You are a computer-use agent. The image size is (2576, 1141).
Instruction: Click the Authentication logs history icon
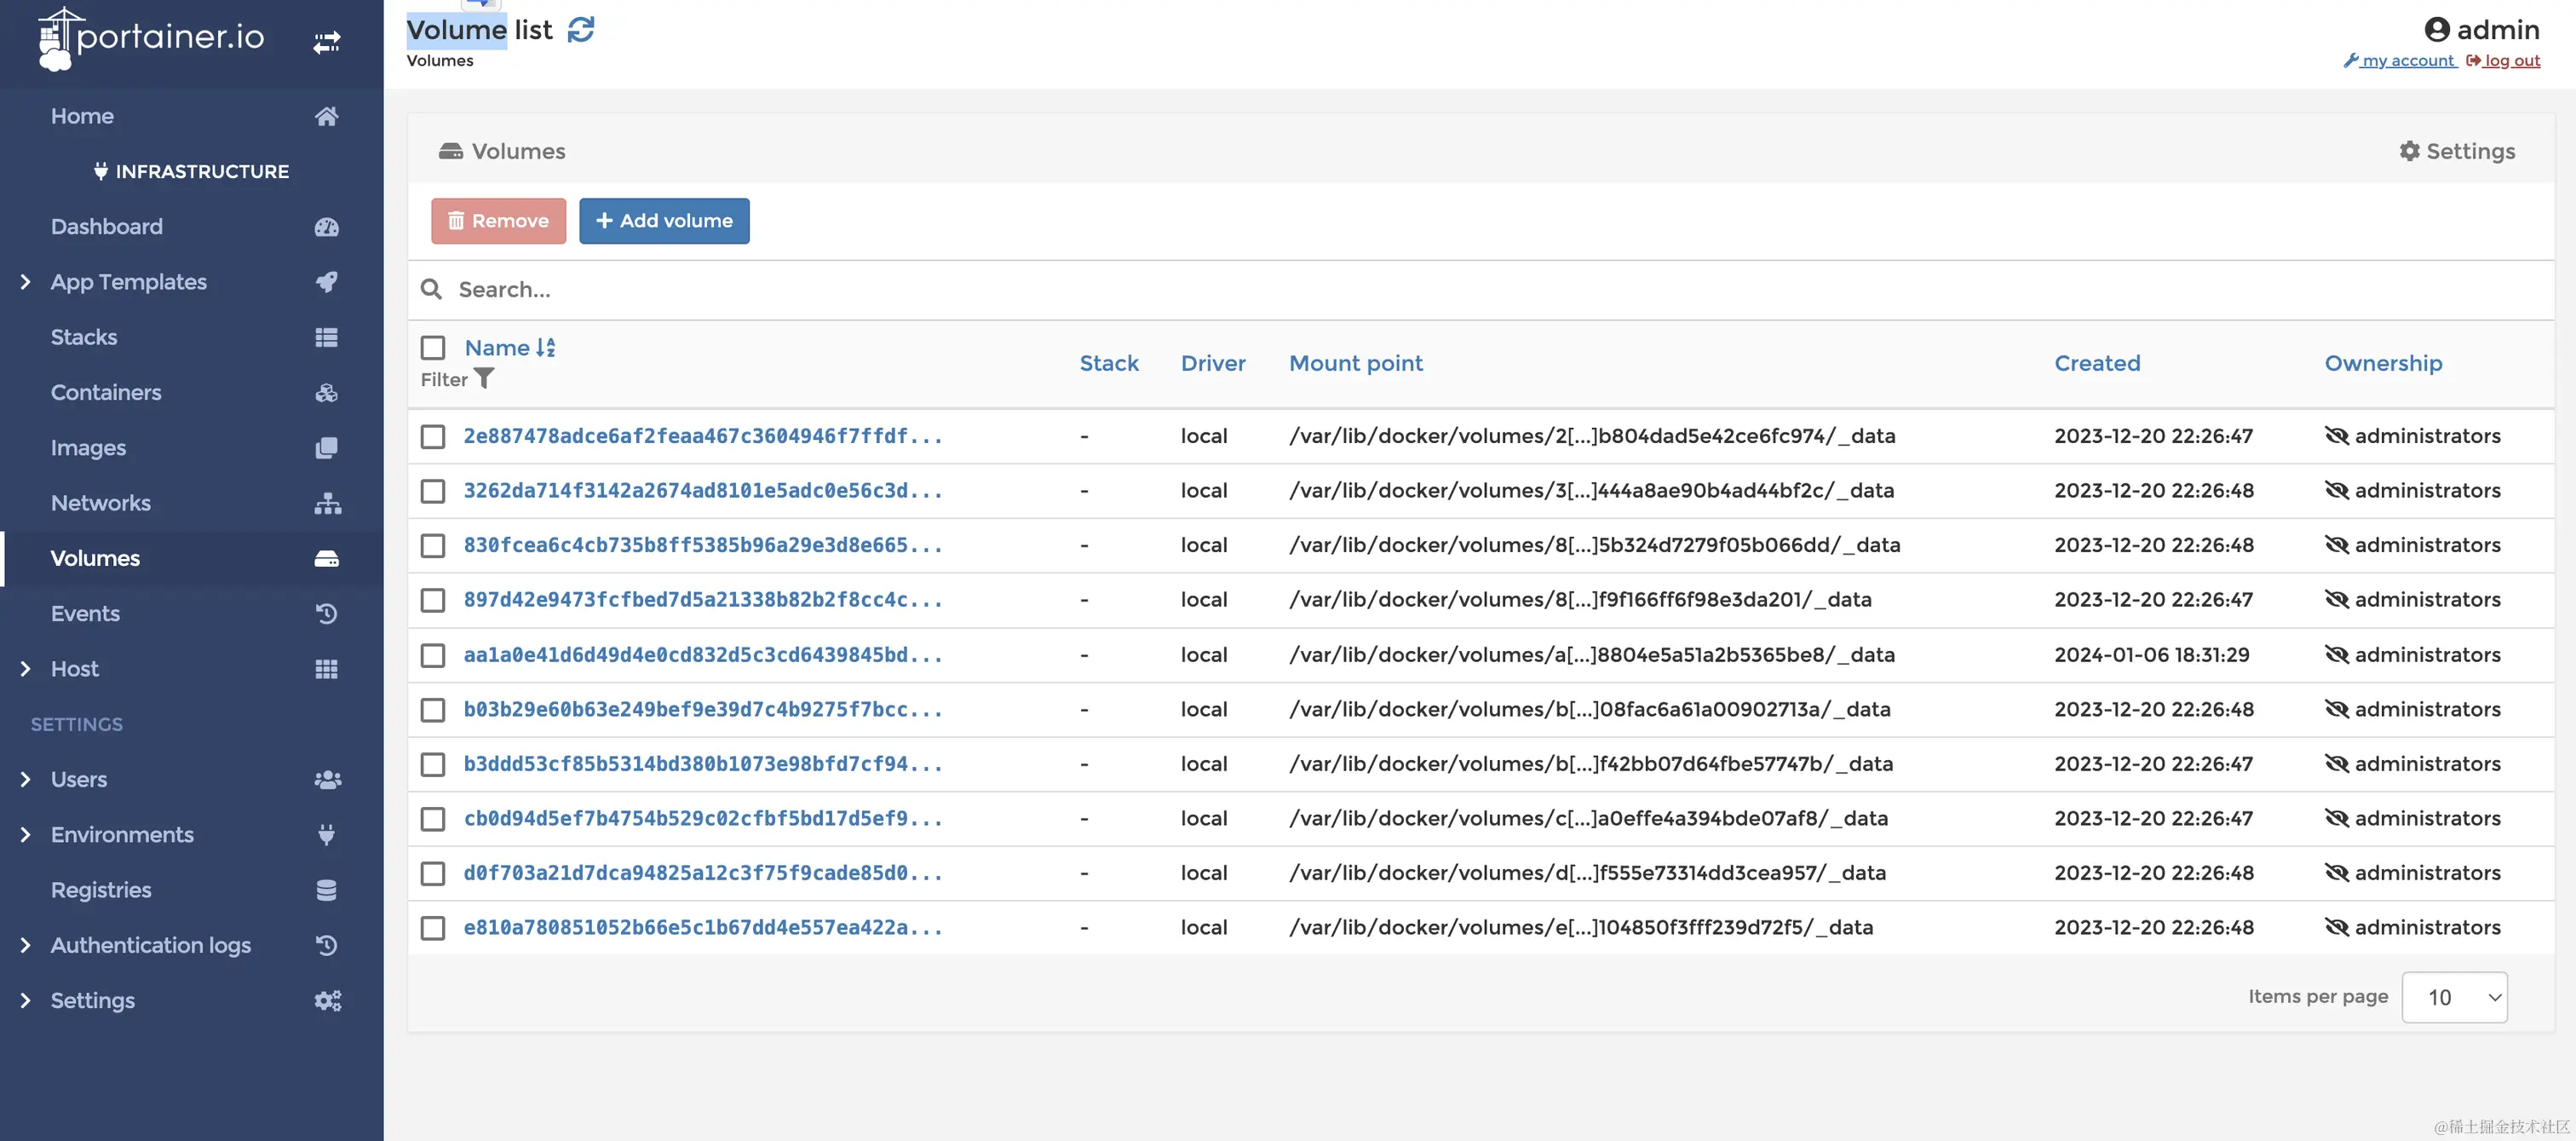click(x=326, y=945)
